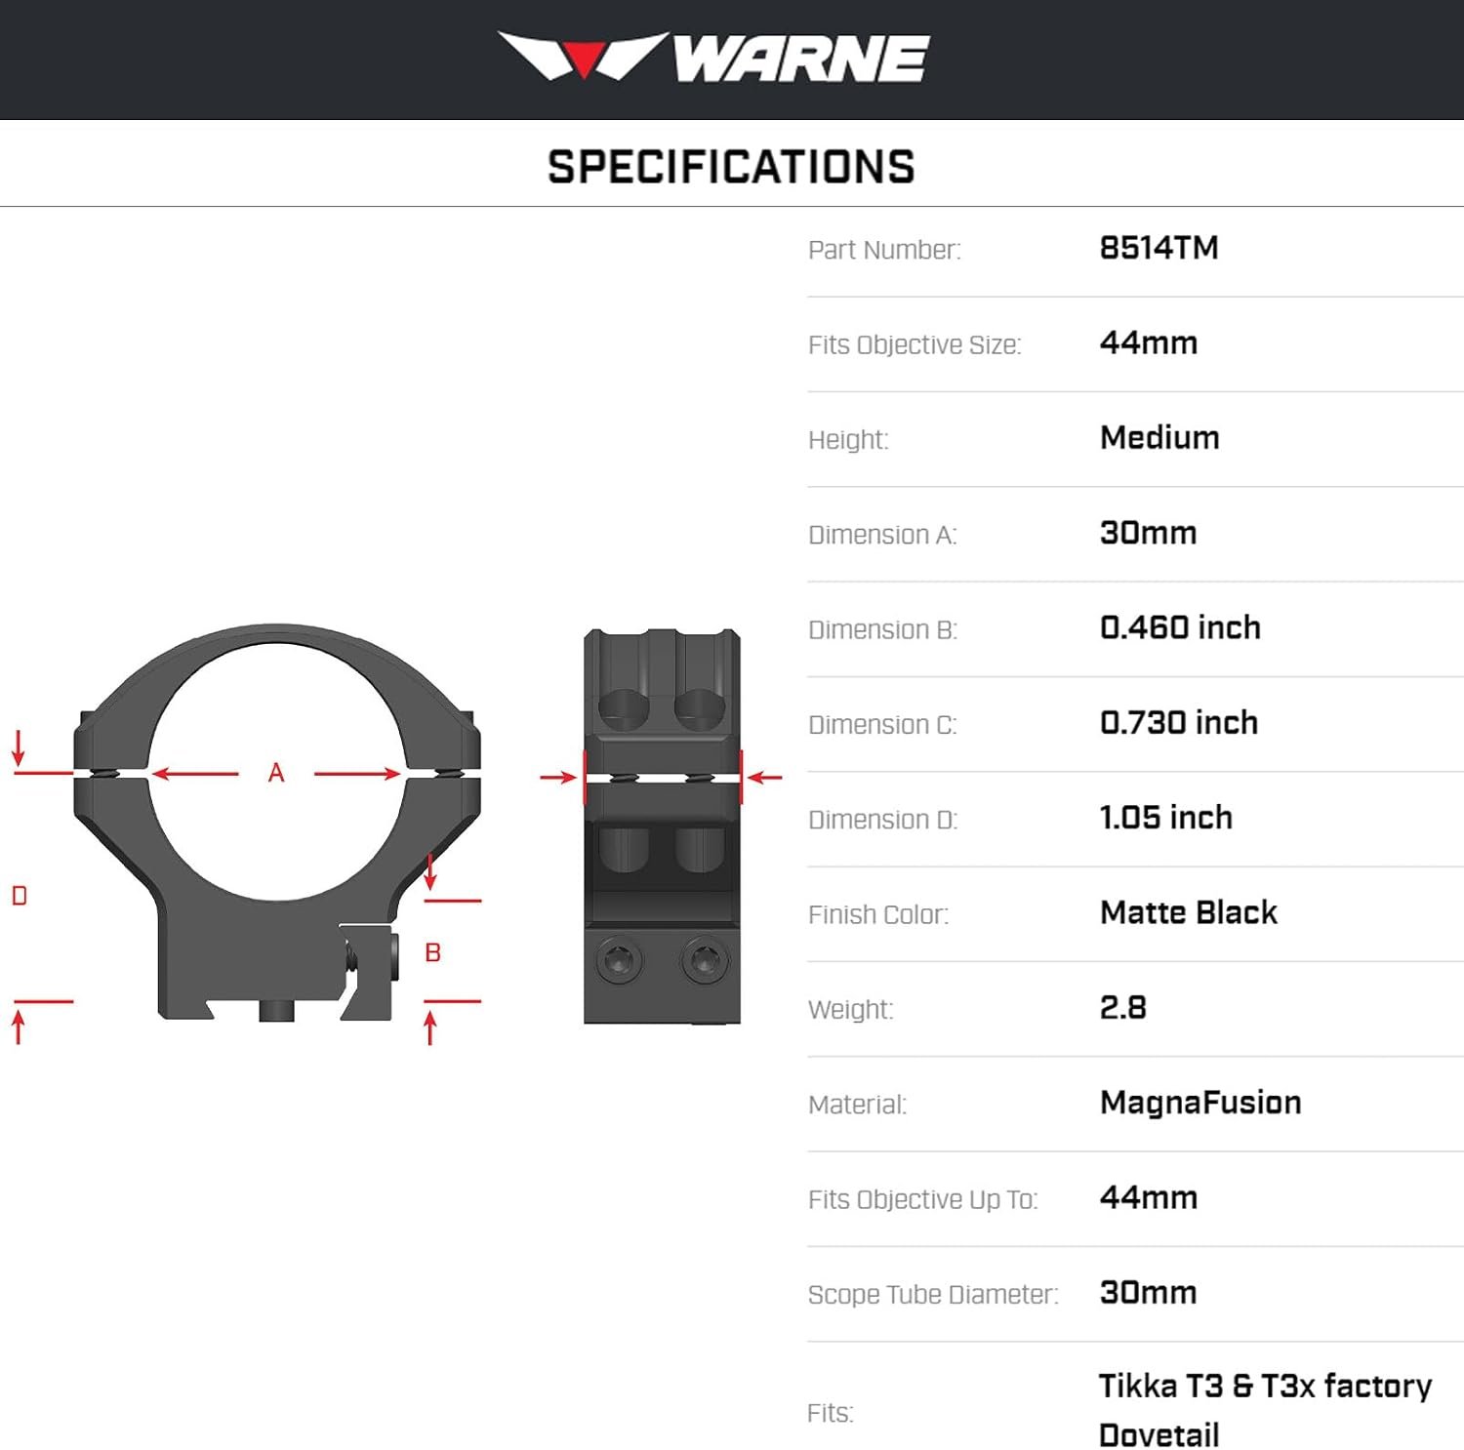This screenshot has height=1450, width=1464.
Task: Select the height value "Medium"
Action: (1159, 437)
